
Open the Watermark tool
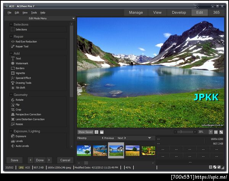19,63
